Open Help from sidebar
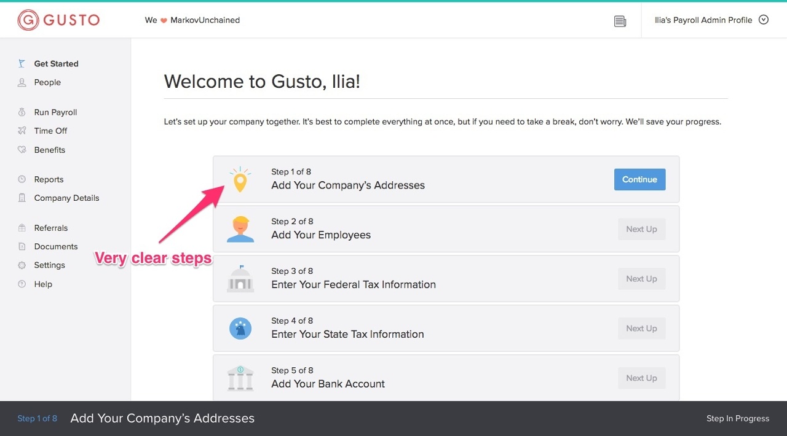The width and height of the screenshot is (787, 436). point(43,284)
